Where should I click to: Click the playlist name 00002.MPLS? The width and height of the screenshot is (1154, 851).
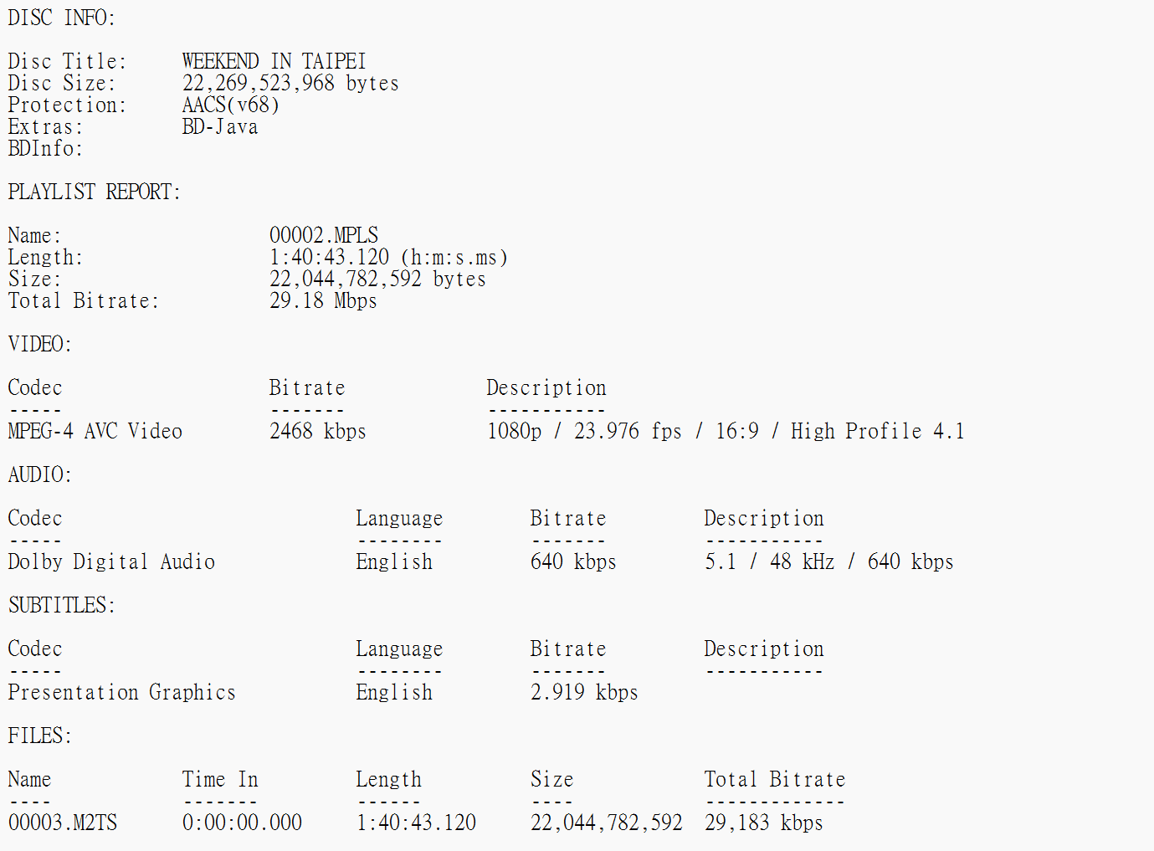324,235
